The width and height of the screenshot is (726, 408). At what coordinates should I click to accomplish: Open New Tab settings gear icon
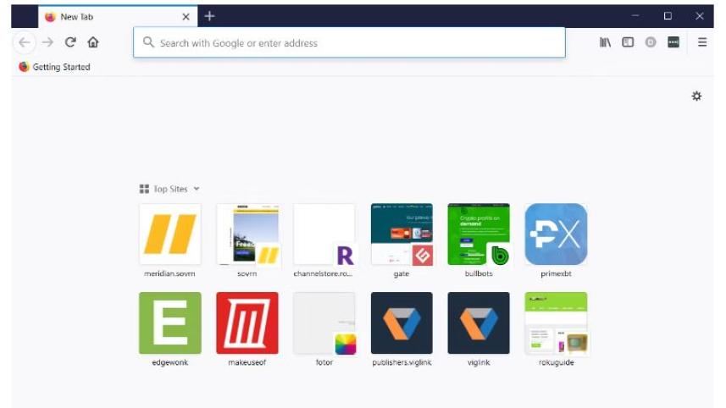click(x=696, y=96)
